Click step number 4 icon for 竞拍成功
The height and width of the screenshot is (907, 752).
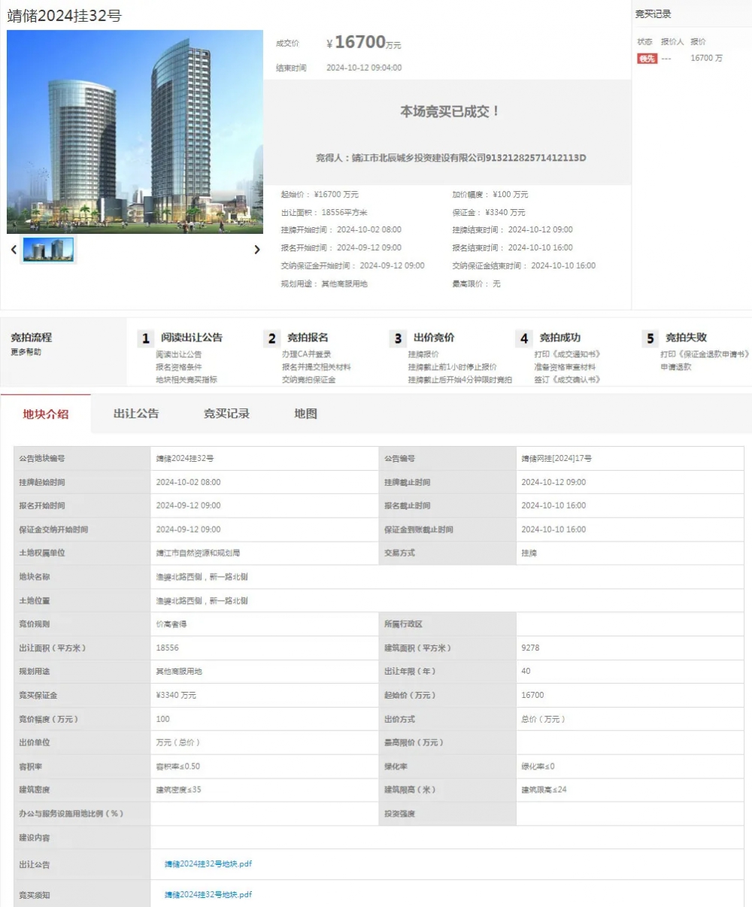pos(524,338)
